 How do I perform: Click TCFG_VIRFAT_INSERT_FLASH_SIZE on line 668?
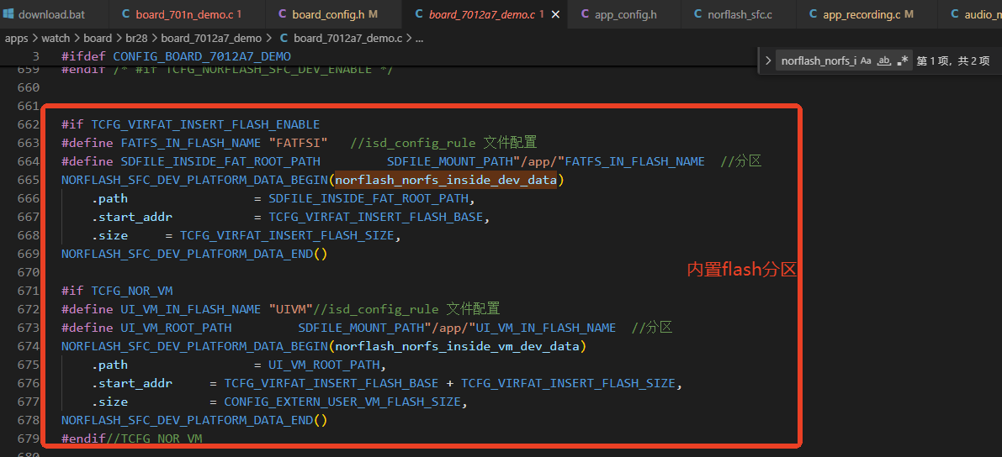coord(286,235)
